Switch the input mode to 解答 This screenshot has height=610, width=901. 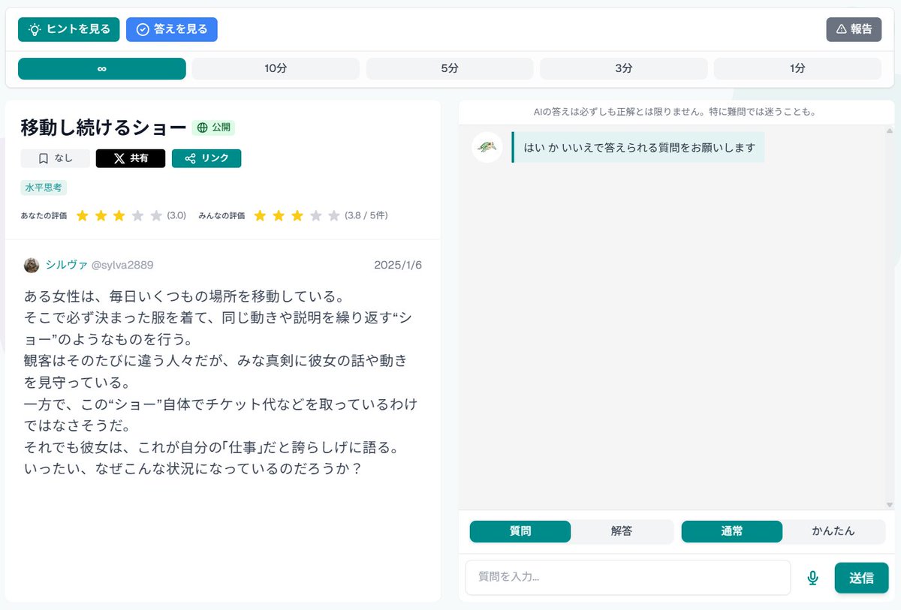[622, 531]
